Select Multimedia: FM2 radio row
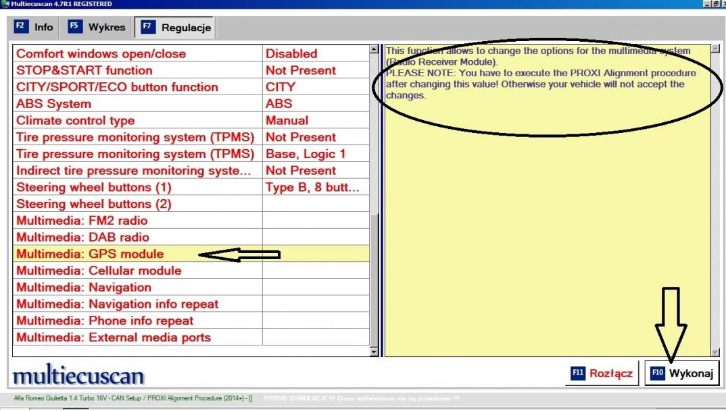Viewport: 726px width, 411px height. (x=191, y=220)
